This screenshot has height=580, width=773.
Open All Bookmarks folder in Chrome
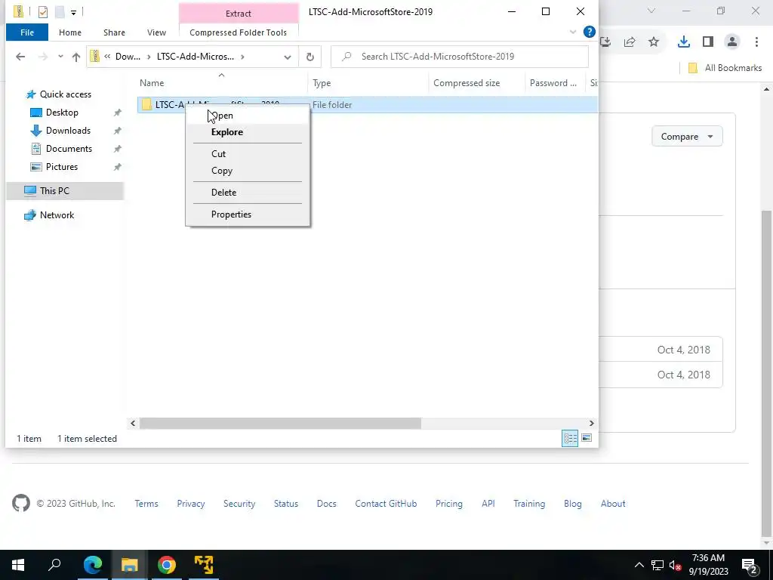[x=725, y=68]
